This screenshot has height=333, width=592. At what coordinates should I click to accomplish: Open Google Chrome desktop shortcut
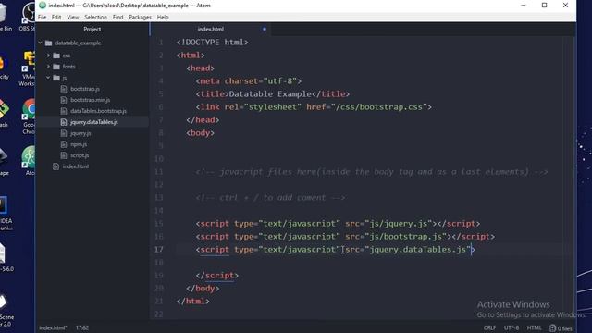[x=29, y=117]
